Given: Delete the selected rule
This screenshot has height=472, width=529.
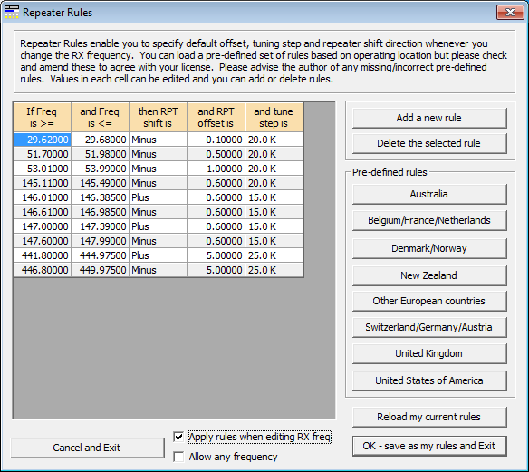Looking at the screenshot, I should [429, 143].
